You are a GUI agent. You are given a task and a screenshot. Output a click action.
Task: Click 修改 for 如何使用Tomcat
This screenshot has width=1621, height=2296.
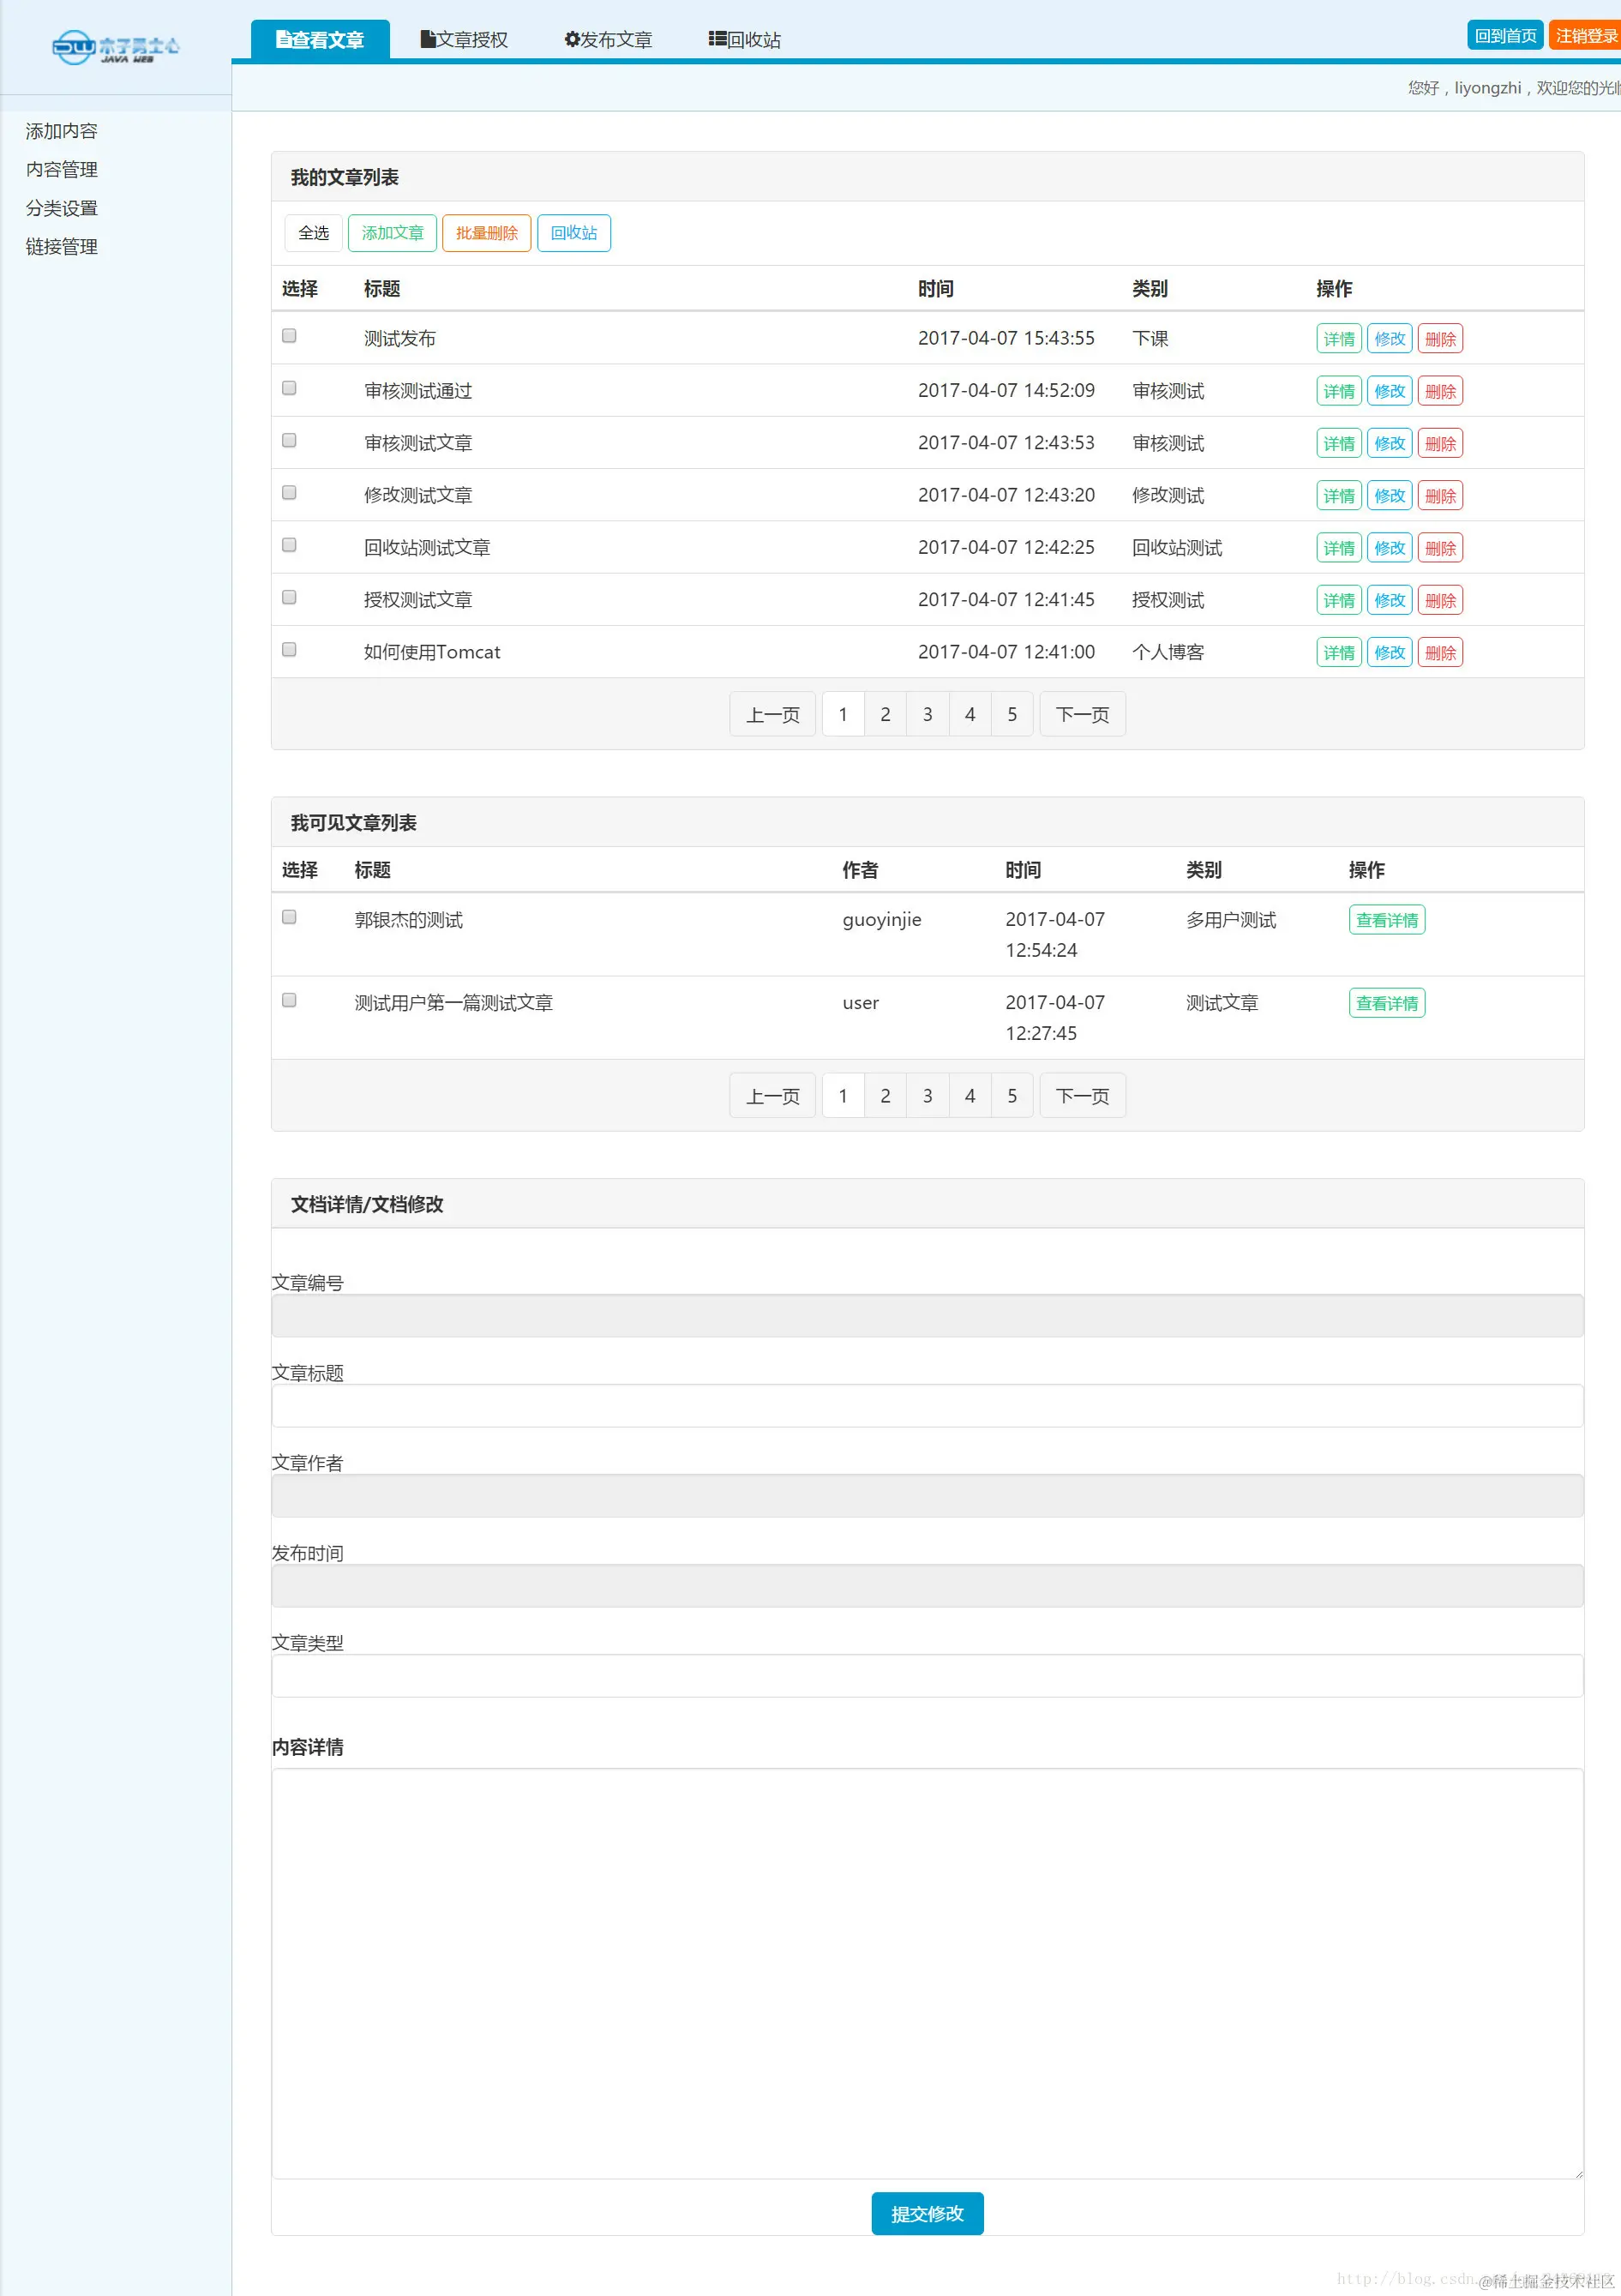point(1389,653)
